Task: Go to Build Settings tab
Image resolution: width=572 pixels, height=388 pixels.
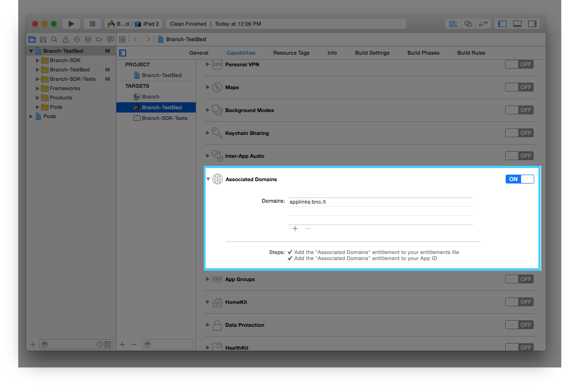Action: point(372,53)
